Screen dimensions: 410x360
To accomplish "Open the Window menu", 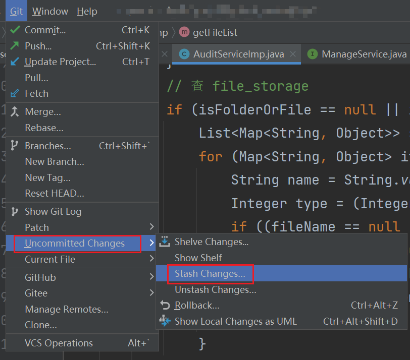I will click(x=49, y=11).
